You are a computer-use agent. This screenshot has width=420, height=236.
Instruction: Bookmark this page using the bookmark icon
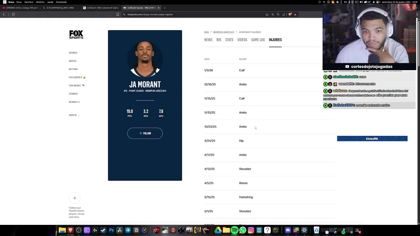pos(117,14)
